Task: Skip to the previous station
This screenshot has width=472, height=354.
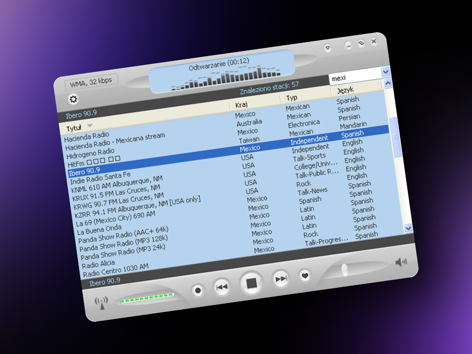Action: click(222, 287)
